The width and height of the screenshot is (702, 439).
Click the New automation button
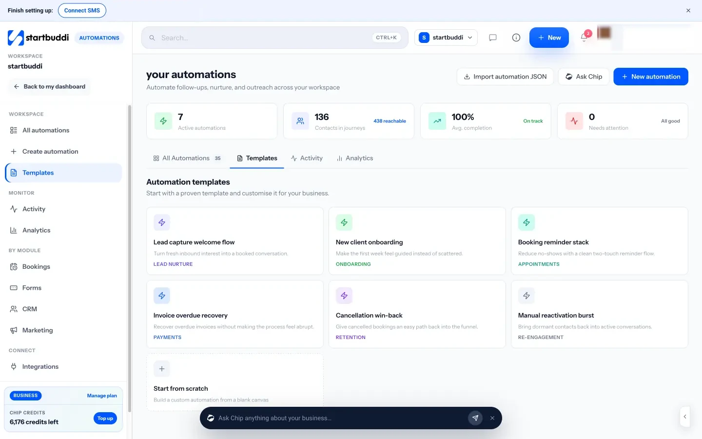(x=651, y=77)
